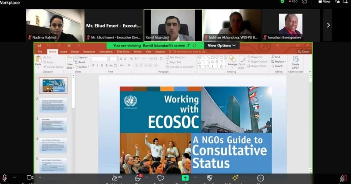The width and height of the screenshot is (351, 184).
Task: Click the Leave meeting icon
Action: click(x=343, y=178)
